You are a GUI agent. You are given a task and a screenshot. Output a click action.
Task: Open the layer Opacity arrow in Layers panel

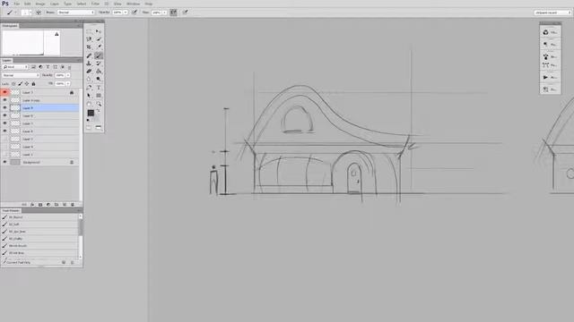click(68, 75)
